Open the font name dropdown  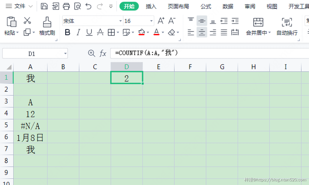click(121, 21)
